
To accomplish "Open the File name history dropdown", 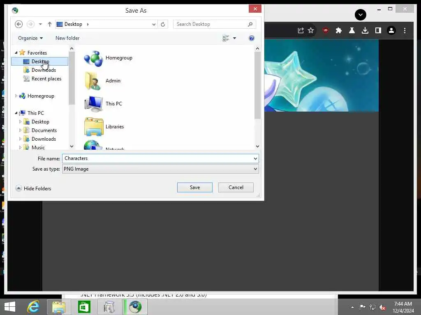I will tap(255, 159).
